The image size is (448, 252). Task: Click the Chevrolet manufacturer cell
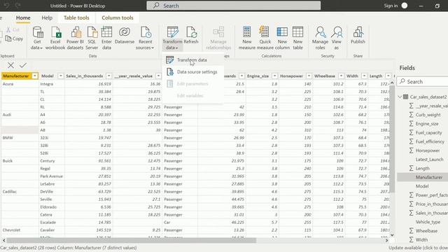click(x=20, y=230)
